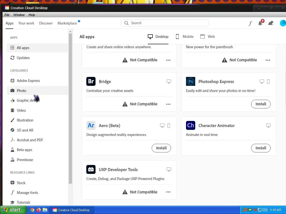This screenshot has height=214, width=286.
Task: Click Creative Cloud Desktop taskbar button
Action: (x=72, y=210)
